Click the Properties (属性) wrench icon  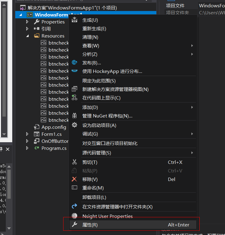(74, 224)
